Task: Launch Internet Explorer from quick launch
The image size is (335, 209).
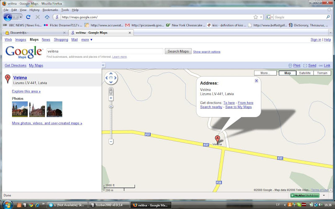Action: coord(37,205)
